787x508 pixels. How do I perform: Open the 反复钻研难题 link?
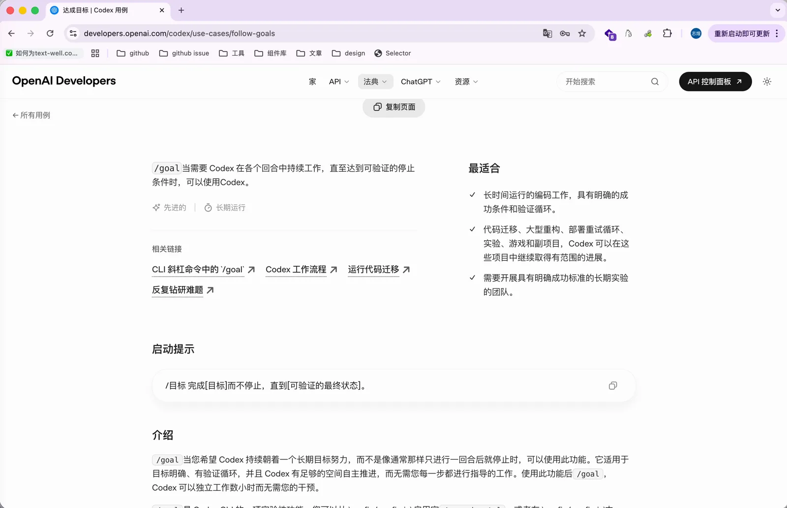tap(182, 290)
